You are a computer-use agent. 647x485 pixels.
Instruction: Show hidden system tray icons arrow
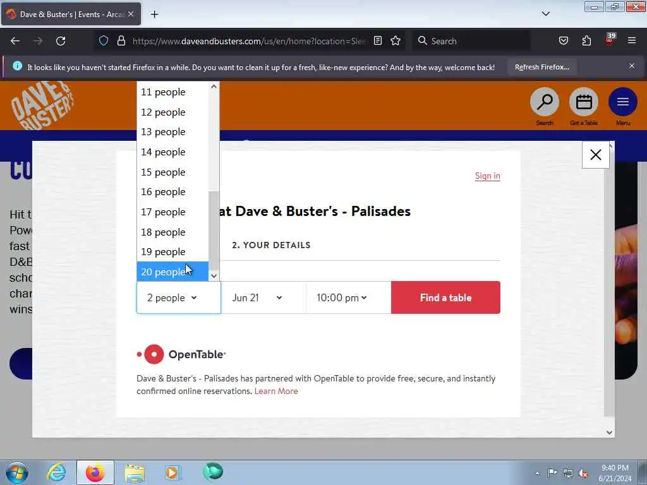tap(537, 473)
